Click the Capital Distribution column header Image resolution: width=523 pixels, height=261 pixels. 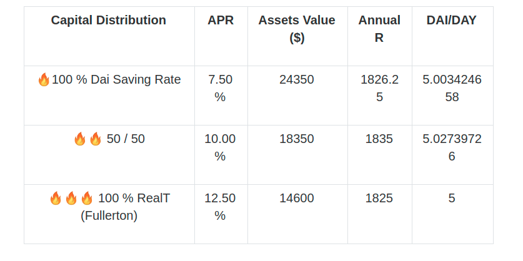click(109, 21)
